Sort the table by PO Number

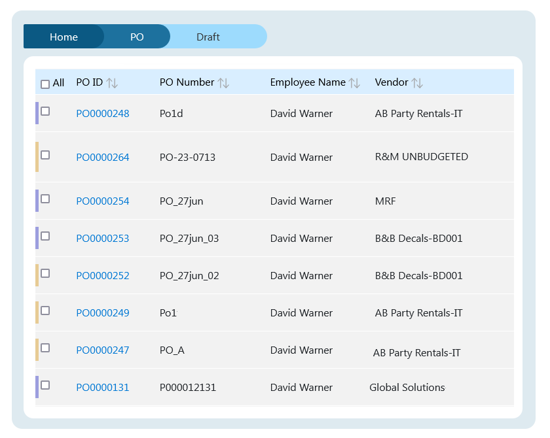click(x=223, y=83)
